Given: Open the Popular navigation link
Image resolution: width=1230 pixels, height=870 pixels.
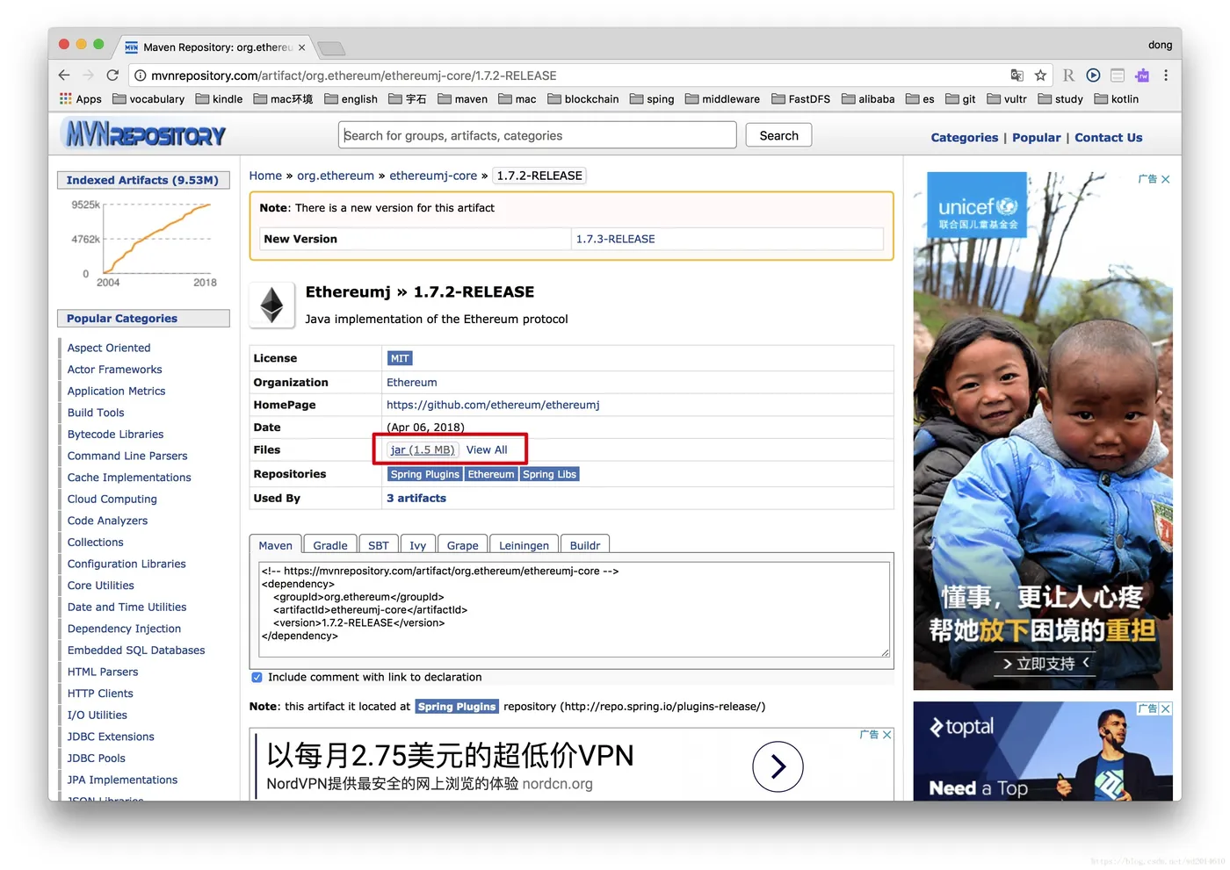Looking at the screenshot, I should click(1037, 138).
